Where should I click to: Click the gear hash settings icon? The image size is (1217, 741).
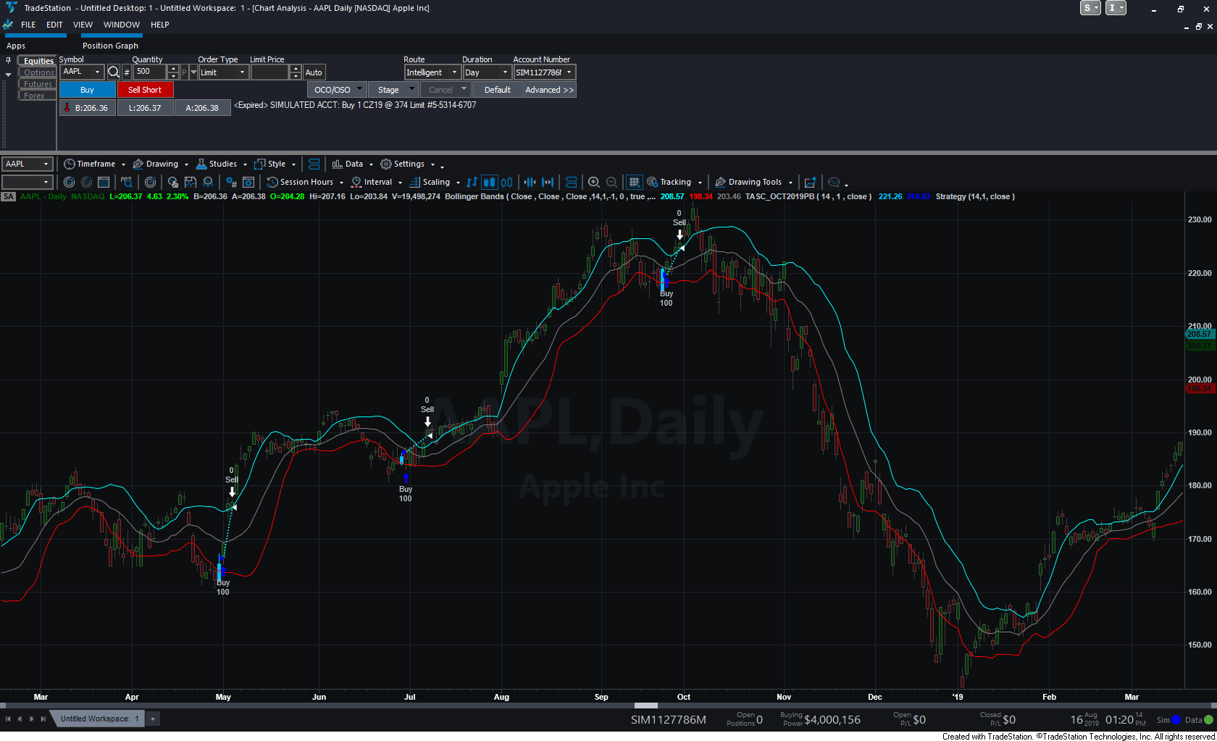click(231, 183)
